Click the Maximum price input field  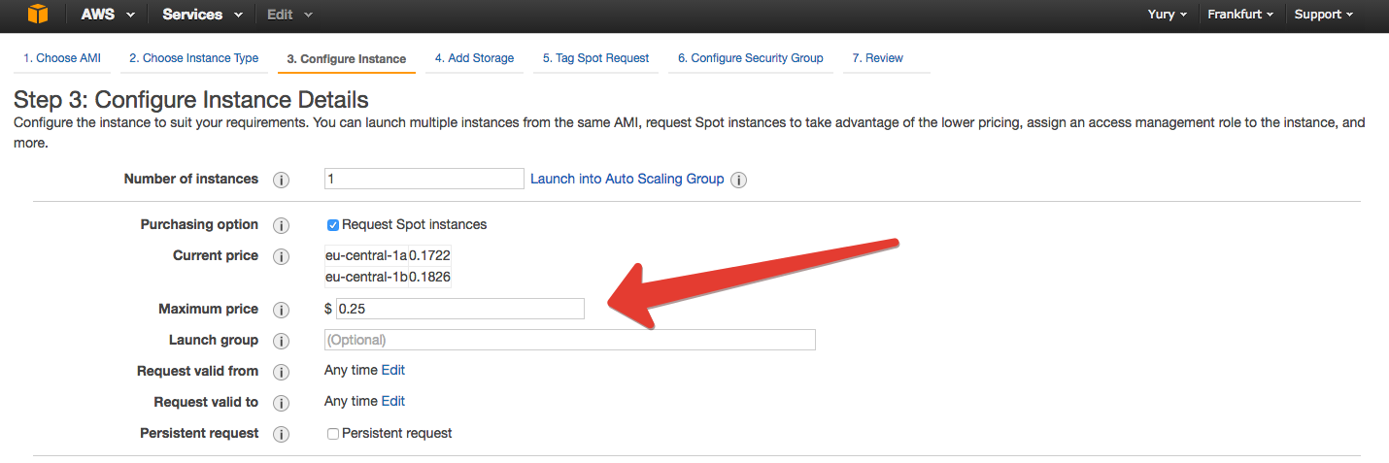point(459,309)
